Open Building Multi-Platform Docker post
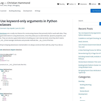101x101 pixels. pyautogui.click(x=90, y=66)
